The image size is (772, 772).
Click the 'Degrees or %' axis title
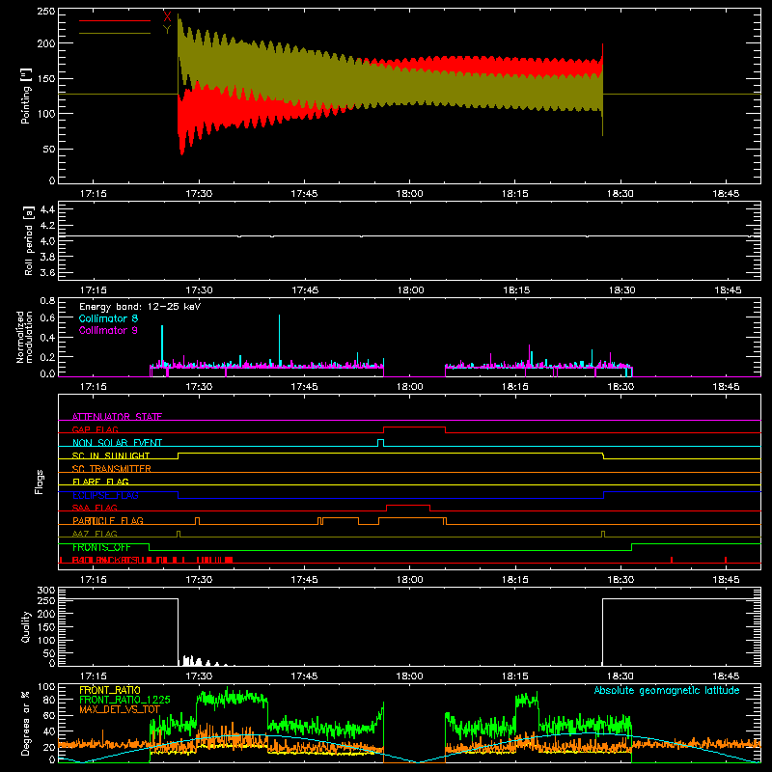[25, 723]
